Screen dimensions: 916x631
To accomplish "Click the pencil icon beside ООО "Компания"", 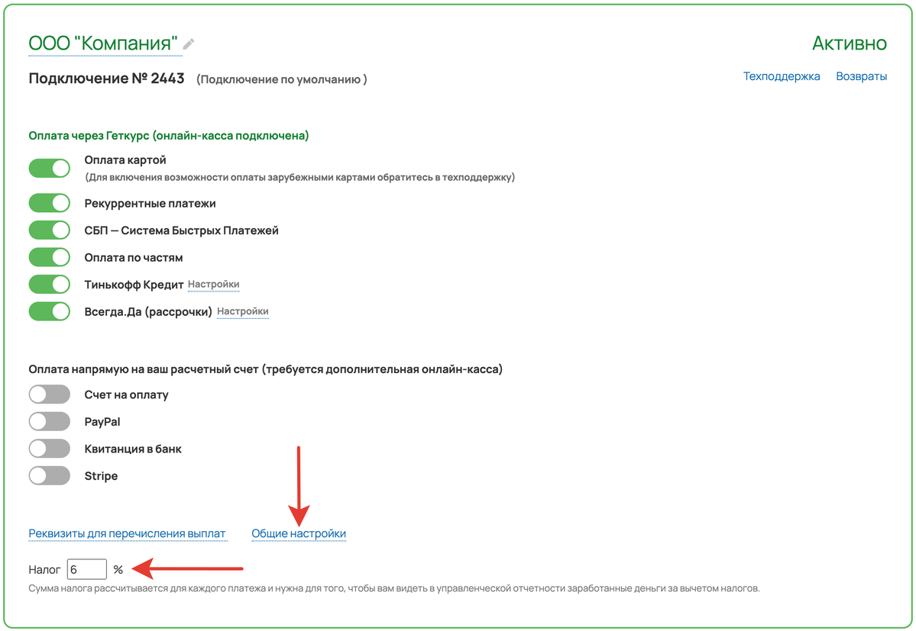I will point(188,43).
